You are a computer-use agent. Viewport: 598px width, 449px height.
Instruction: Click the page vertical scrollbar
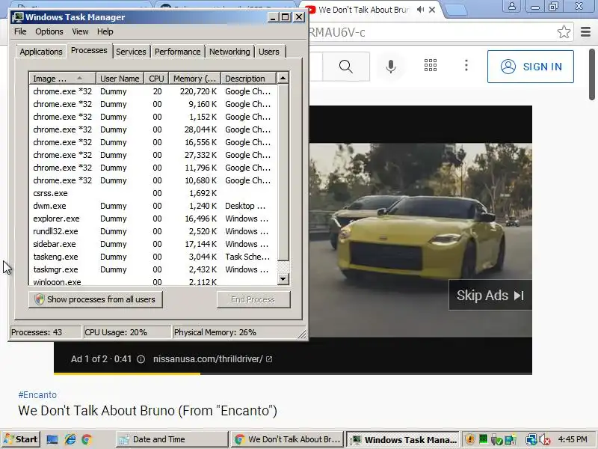(591, 74)
